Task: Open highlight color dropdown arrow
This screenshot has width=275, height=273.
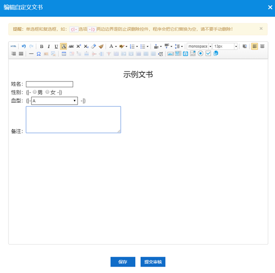Action: [126, 47]
